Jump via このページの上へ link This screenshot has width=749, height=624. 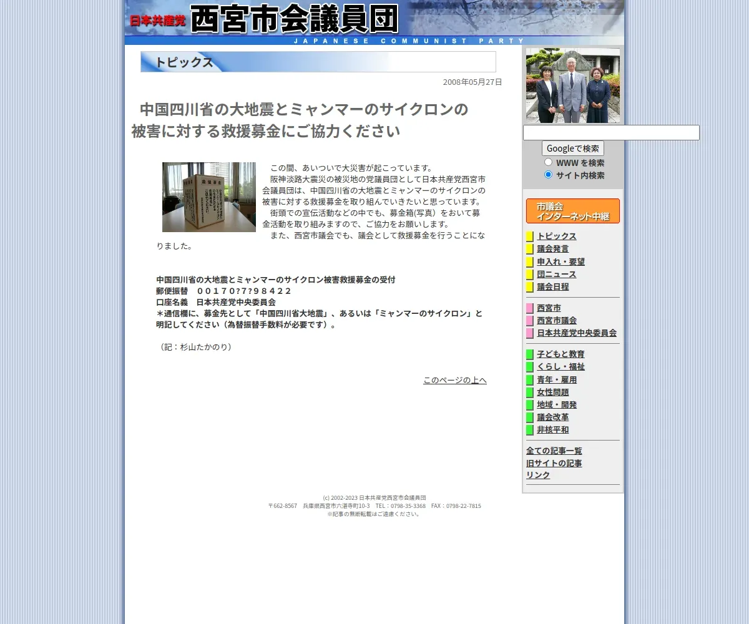[x=455, y=381]
